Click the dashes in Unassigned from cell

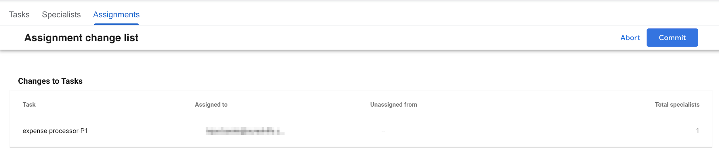383,131
